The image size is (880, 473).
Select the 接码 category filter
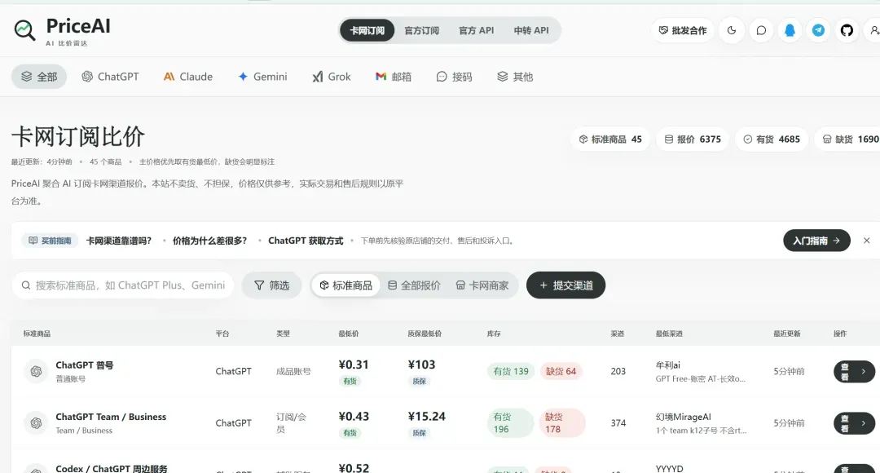tap(454, 77)
